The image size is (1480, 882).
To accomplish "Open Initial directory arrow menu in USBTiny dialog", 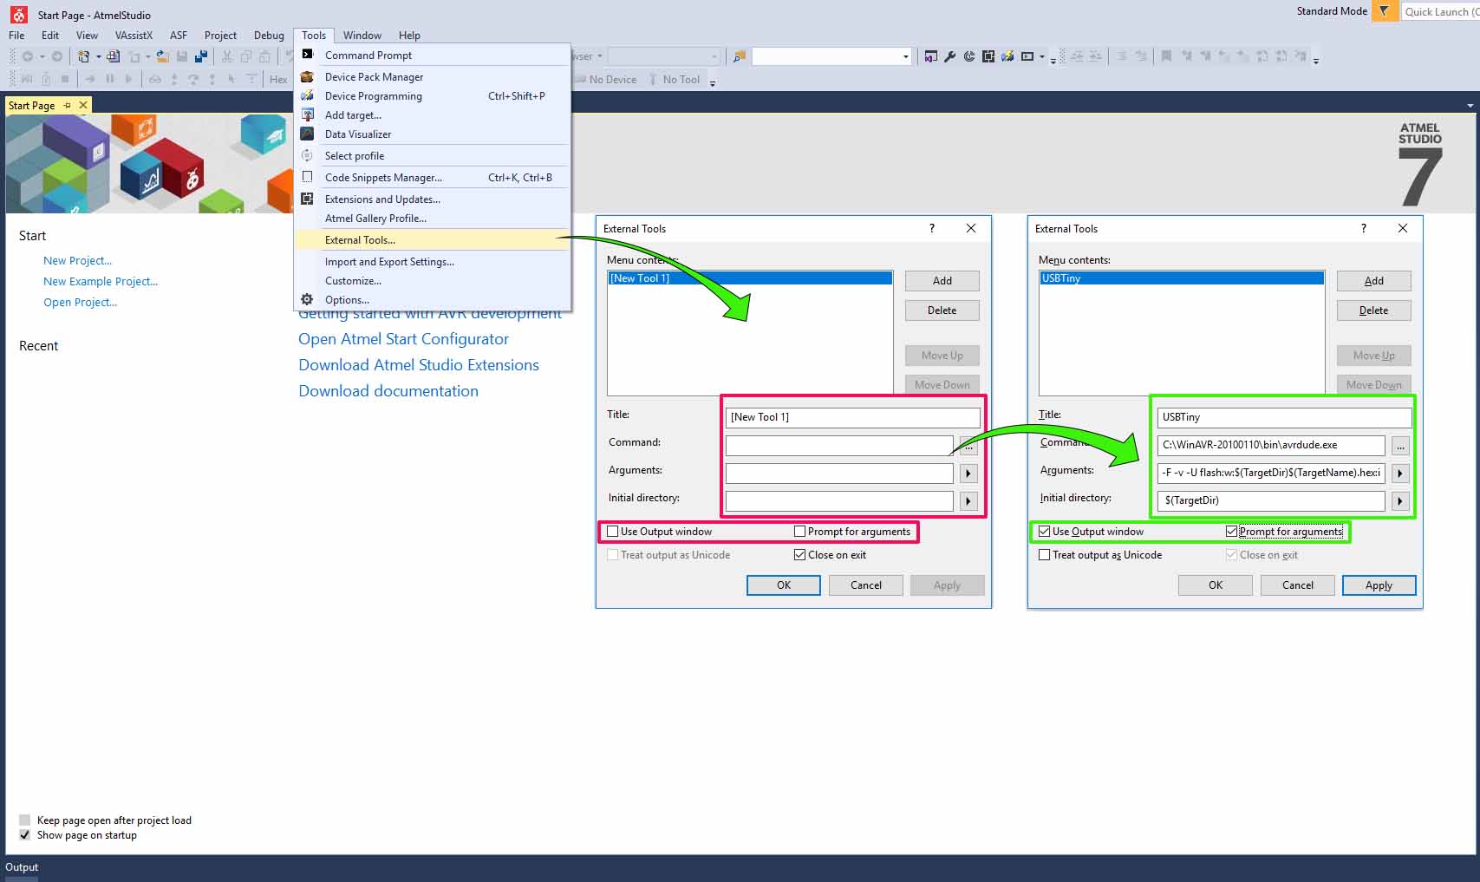I will tap(1400, 501).
